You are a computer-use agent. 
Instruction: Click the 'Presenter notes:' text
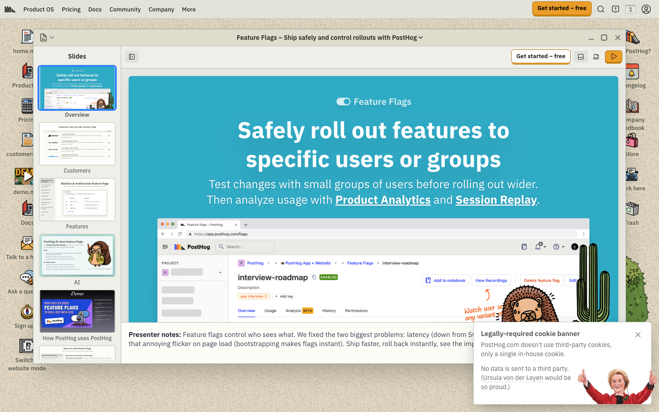[x=155, y=335]
